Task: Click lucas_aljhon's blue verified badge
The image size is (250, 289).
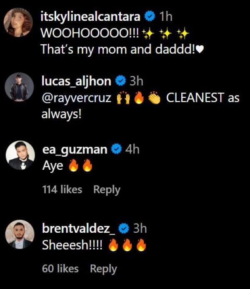Action: point(121,81)
